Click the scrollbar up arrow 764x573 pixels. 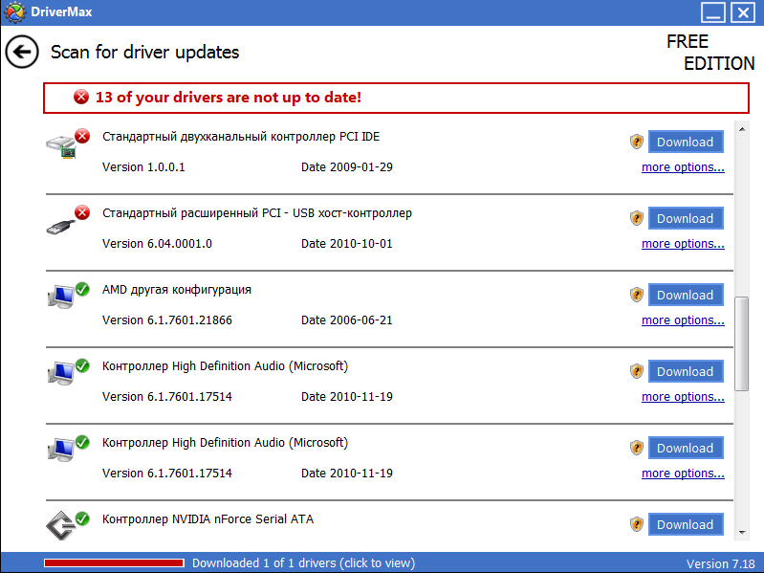click(x=742, y=129)
